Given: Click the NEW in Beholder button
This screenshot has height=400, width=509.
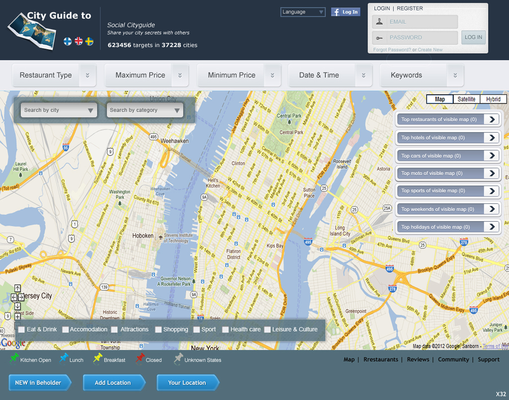Looking at the screenshot, I should pyautogui.click(x=40, y=383).
